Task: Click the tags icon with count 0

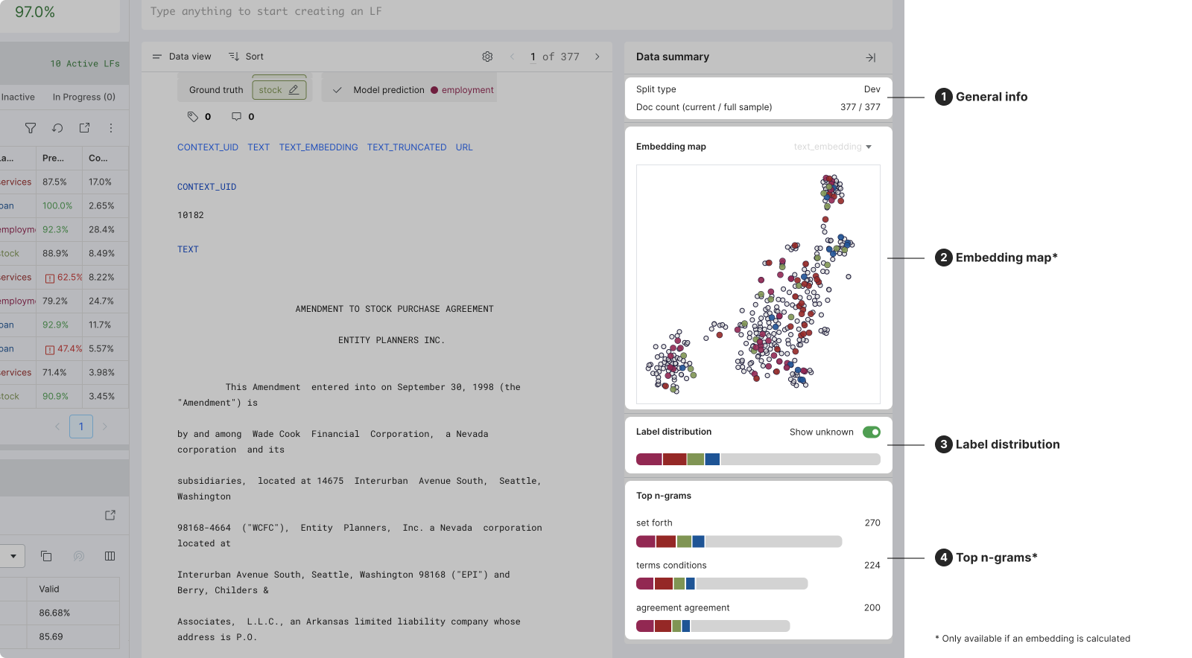Action: point(193,117)
